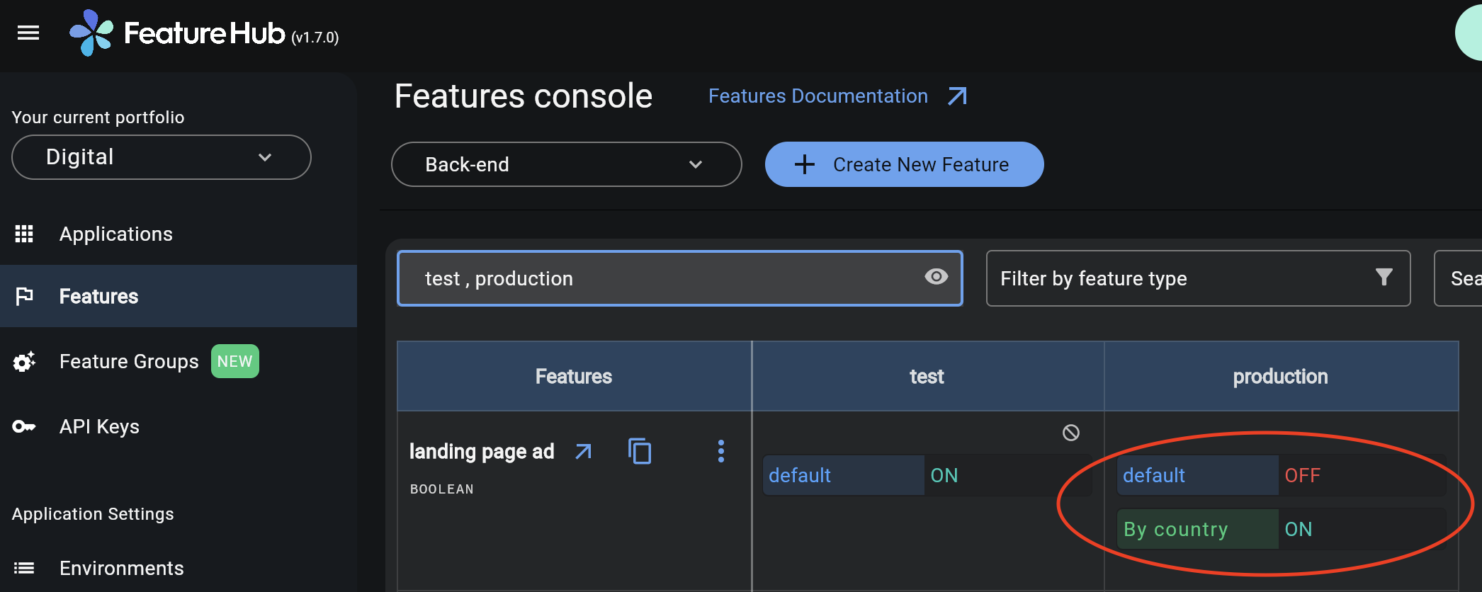Open Feature Groups in sidebar
The width and height of the screenshot is (1482, 592).
pyautogui.click(x=129, y=361)
